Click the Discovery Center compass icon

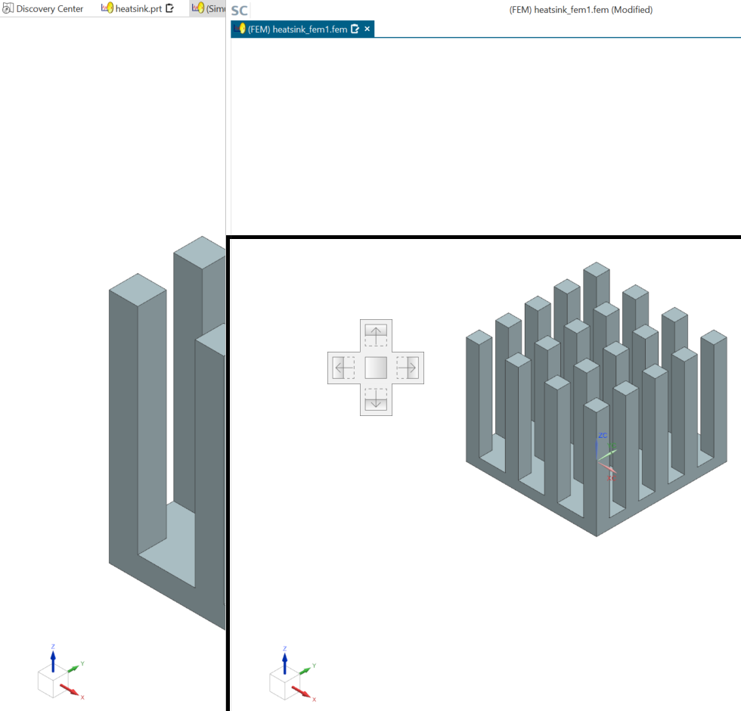pos(8,8)
